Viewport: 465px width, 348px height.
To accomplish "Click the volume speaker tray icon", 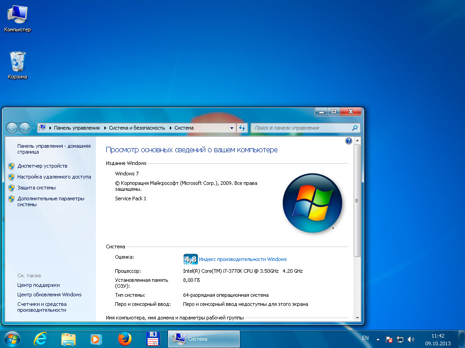I will (411, 339).
